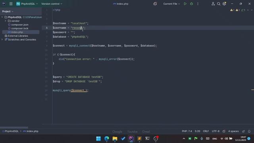Click gutter line number 5
The width and height of the screenshot is (254, 143).
point(47,28)
